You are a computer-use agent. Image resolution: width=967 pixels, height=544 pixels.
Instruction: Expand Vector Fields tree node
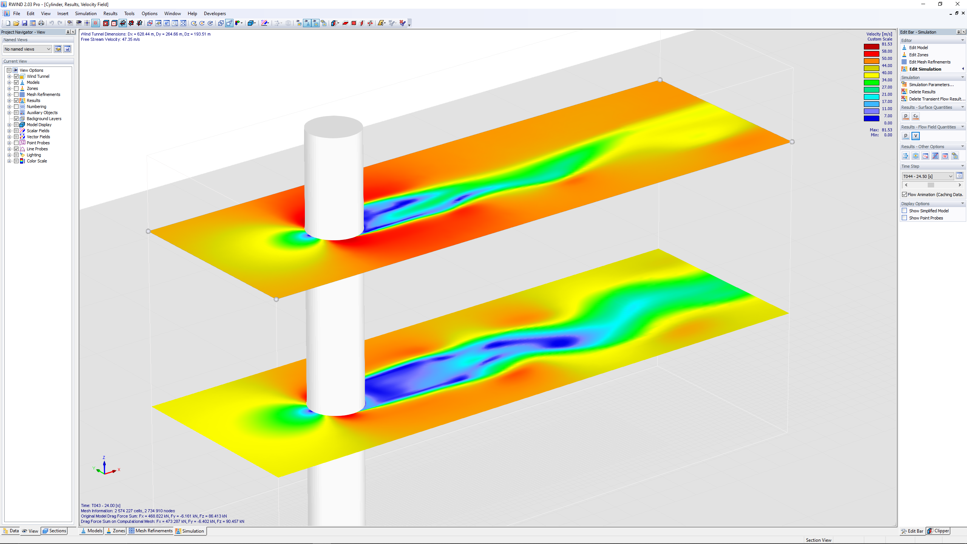(x=9, y=137)
